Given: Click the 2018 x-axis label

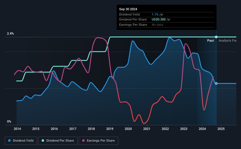Looking at the screenshot, I should [x=91, y=129].
